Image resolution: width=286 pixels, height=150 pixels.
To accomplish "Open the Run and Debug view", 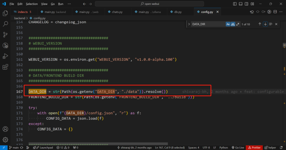I will pos(5,56).
